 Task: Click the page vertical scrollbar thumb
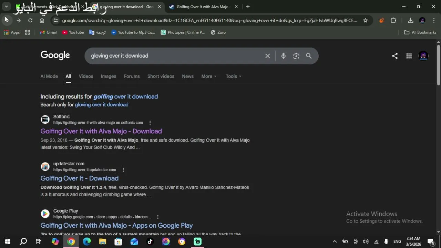438,65
